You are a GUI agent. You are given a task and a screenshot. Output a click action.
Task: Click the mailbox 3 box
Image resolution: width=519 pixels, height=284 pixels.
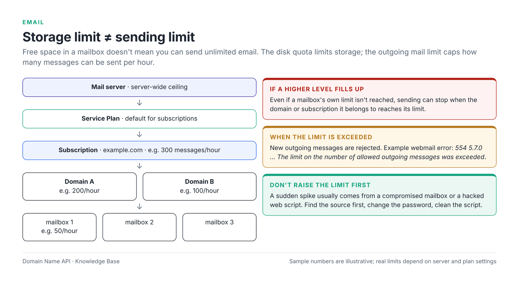point(219,227)
